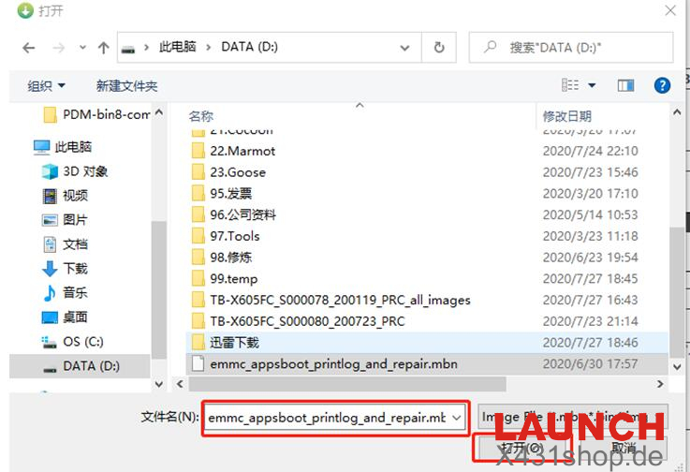This screenshot has width=690, height=472.
Task: Open the help question mark icon
Action: point(663,85)
